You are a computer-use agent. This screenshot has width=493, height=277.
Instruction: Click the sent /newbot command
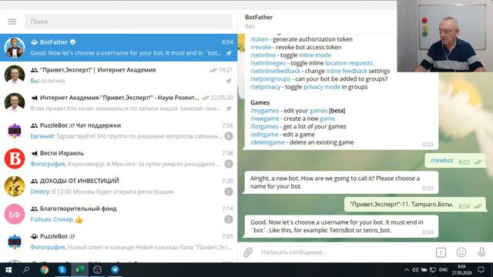click(441, 161)
